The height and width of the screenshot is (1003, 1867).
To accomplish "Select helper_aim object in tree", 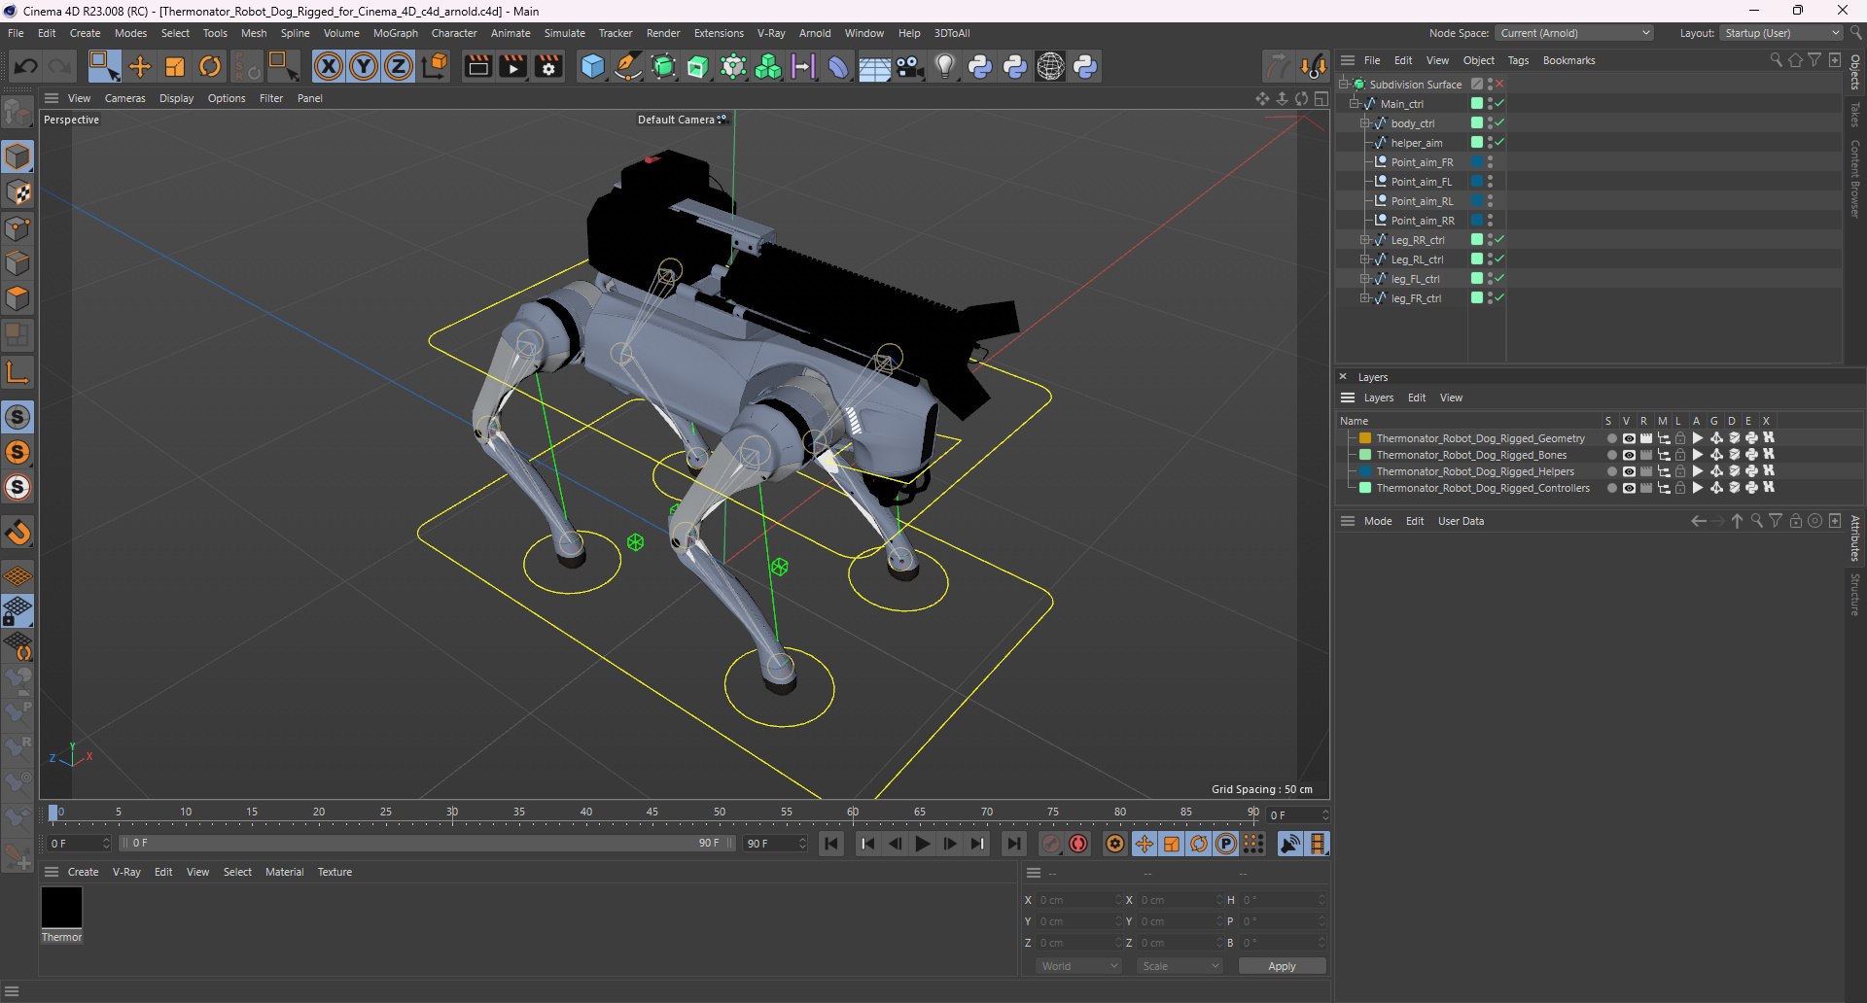I will 1416,143.
